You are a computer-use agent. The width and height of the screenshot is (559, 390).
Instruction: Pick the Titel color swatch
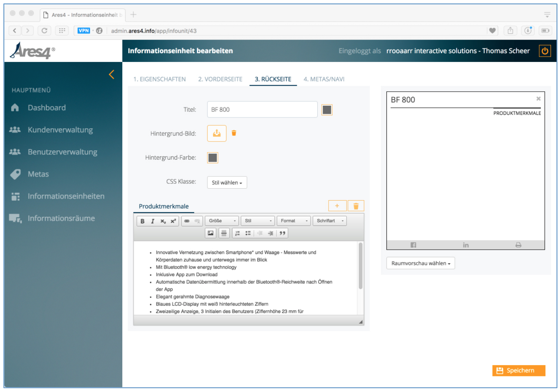click(327, 110)
